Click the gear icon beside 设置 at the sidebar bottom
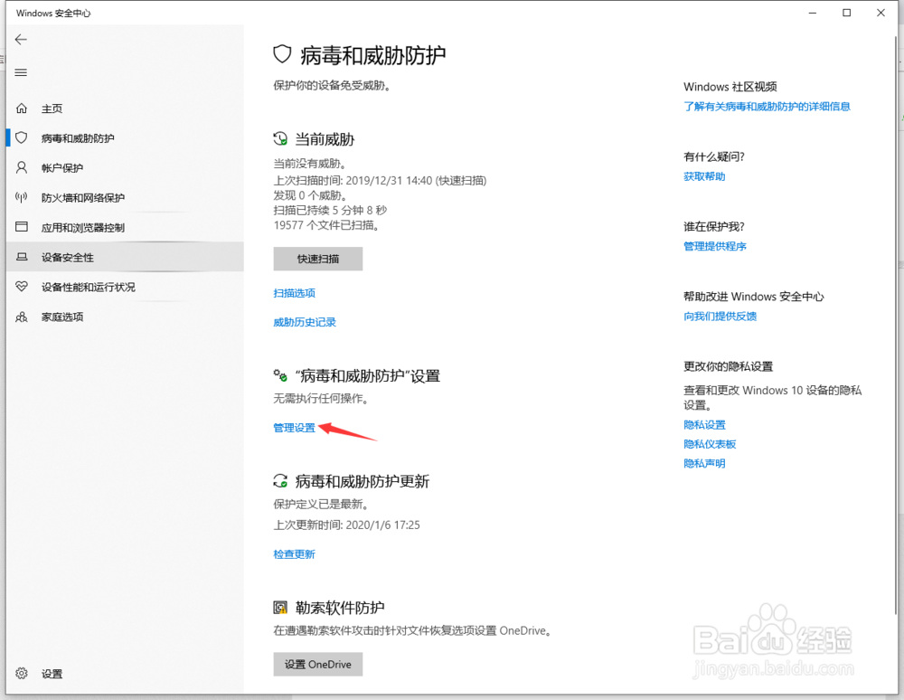The width and height of the screenshot is (904, 700). 22,673
